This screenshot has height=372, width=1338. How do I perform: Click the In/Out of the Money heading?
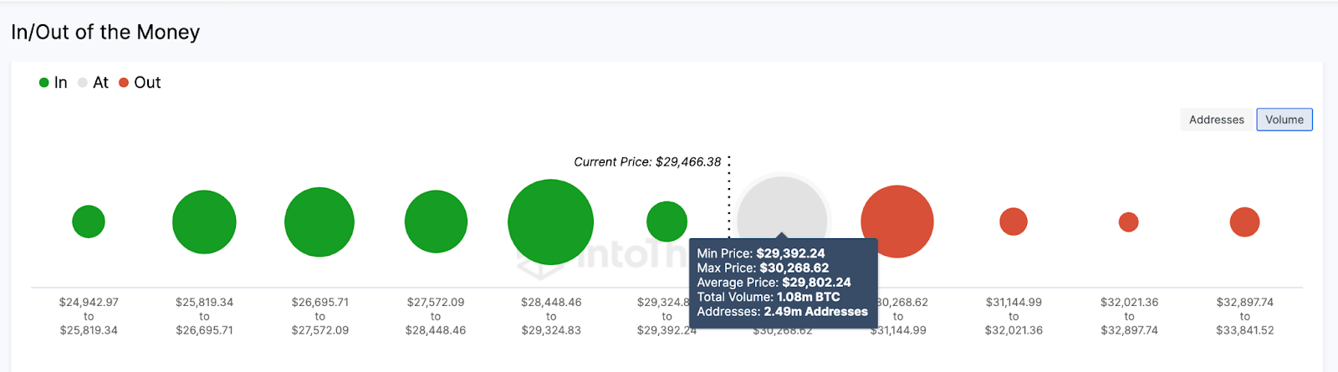click(105, 33)
